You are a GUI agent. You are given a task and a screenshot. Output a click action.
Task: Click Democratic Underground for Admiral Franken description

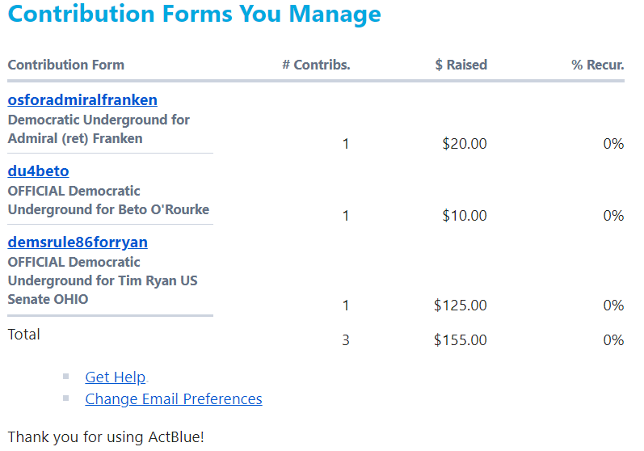99,129
